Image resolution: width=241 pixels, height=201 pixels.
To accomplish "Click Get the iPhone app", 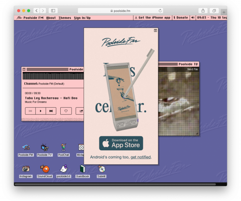I will 153,18.
